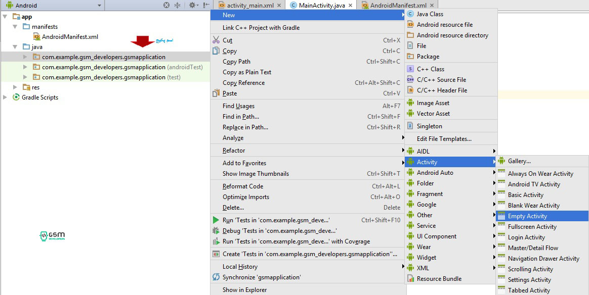Select C/C++ Source File icon
This screenshot has width=589, height=295.
[410, 79]
